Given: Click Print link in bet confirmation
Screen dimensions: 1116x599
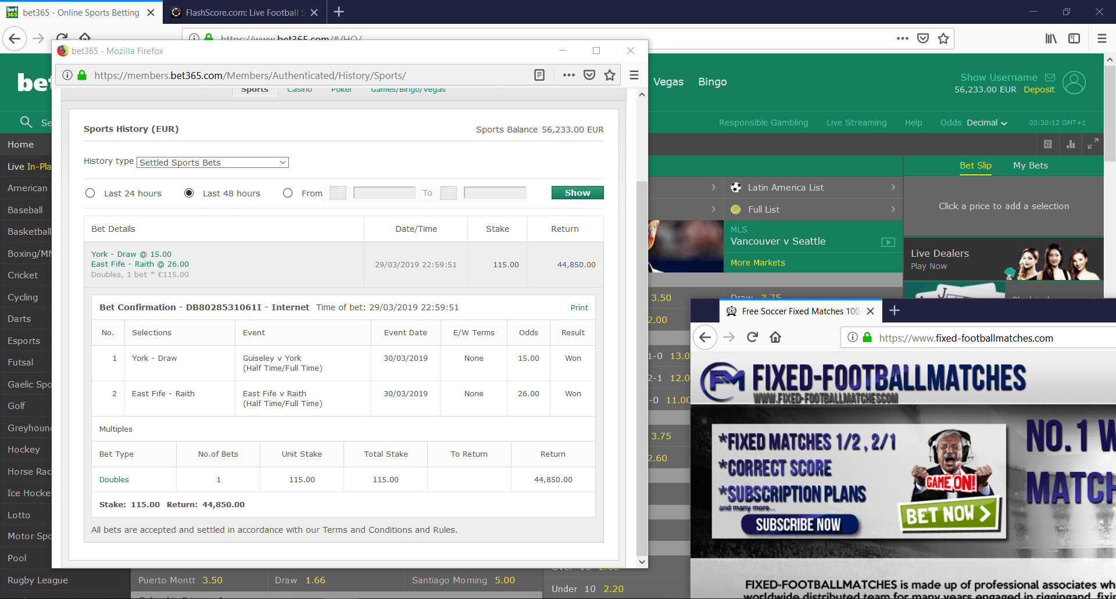Looking at the screenshot, I should (579, 307).
